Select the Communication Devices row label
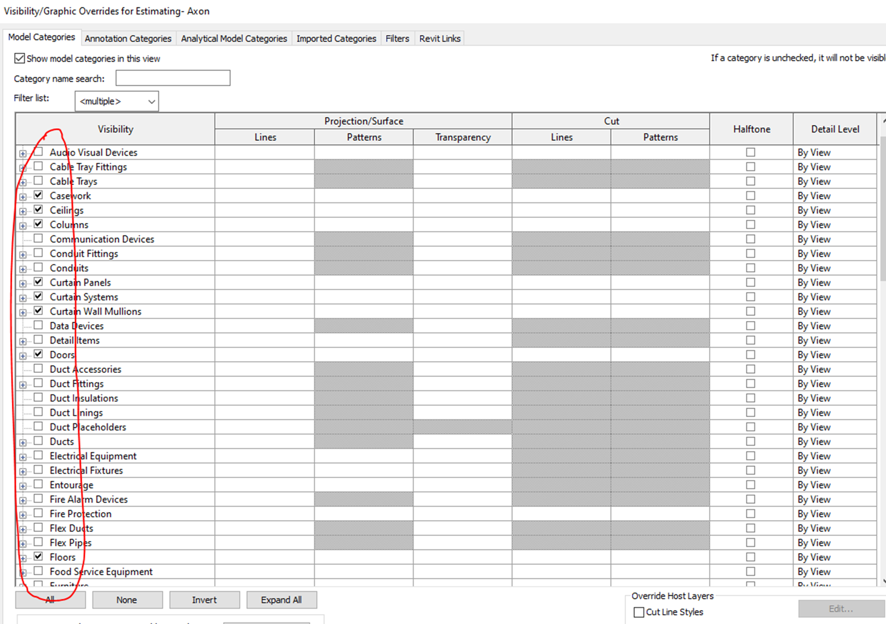The image size is (886, 624). [102, 239]
